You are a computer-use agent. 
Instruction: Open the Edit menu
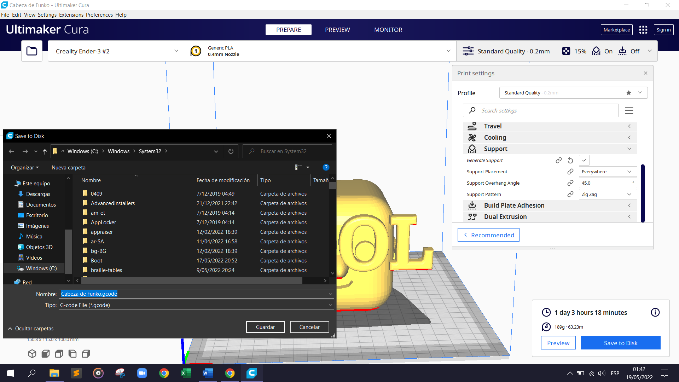(x=17, y=15)
